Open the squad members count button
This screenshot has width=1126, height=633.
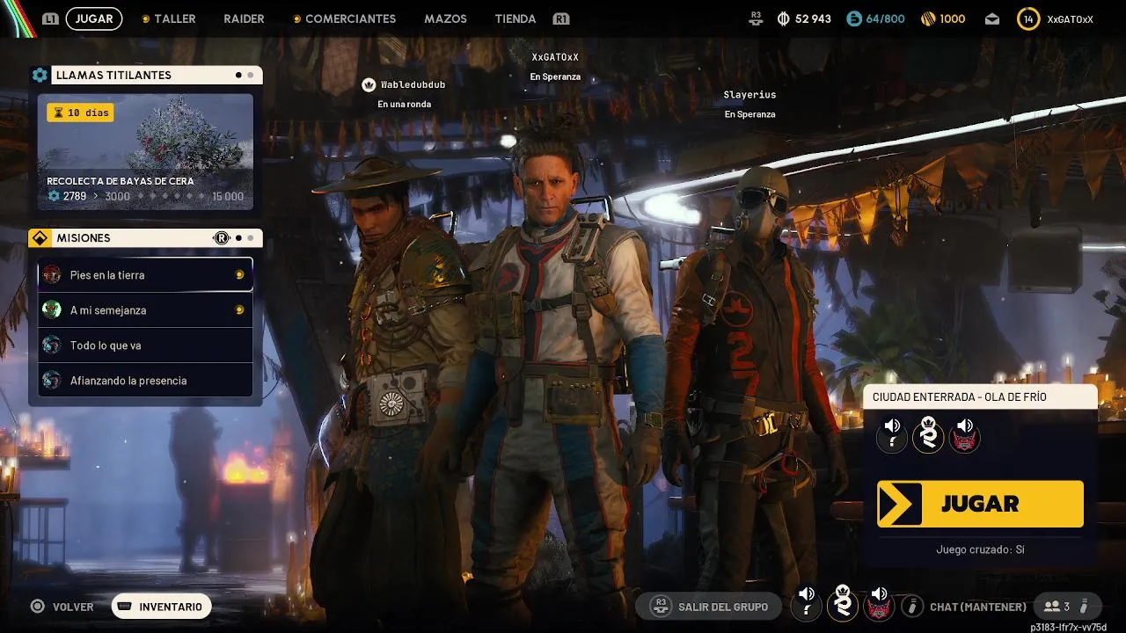pos(1067,607)
